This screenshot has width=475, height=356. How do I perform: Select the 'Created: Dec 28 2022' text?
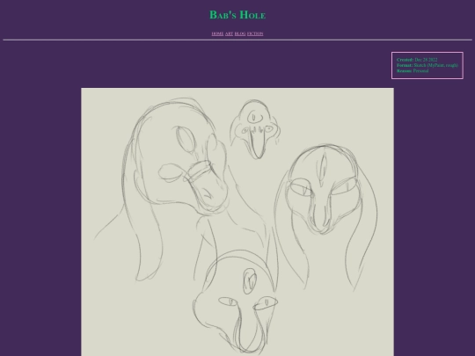click(x=417, y=60)
